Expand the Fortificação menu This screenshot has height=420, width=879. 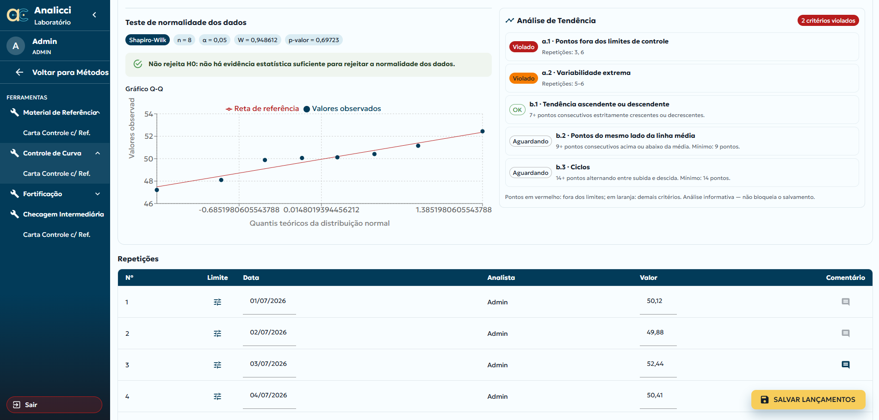coord(98,194)
